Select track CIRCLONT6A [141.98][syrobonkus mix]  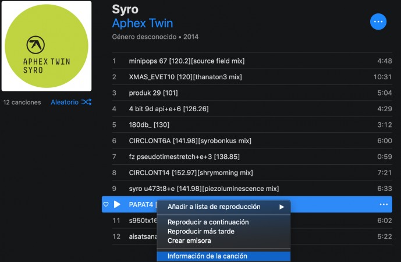(190, 140)
